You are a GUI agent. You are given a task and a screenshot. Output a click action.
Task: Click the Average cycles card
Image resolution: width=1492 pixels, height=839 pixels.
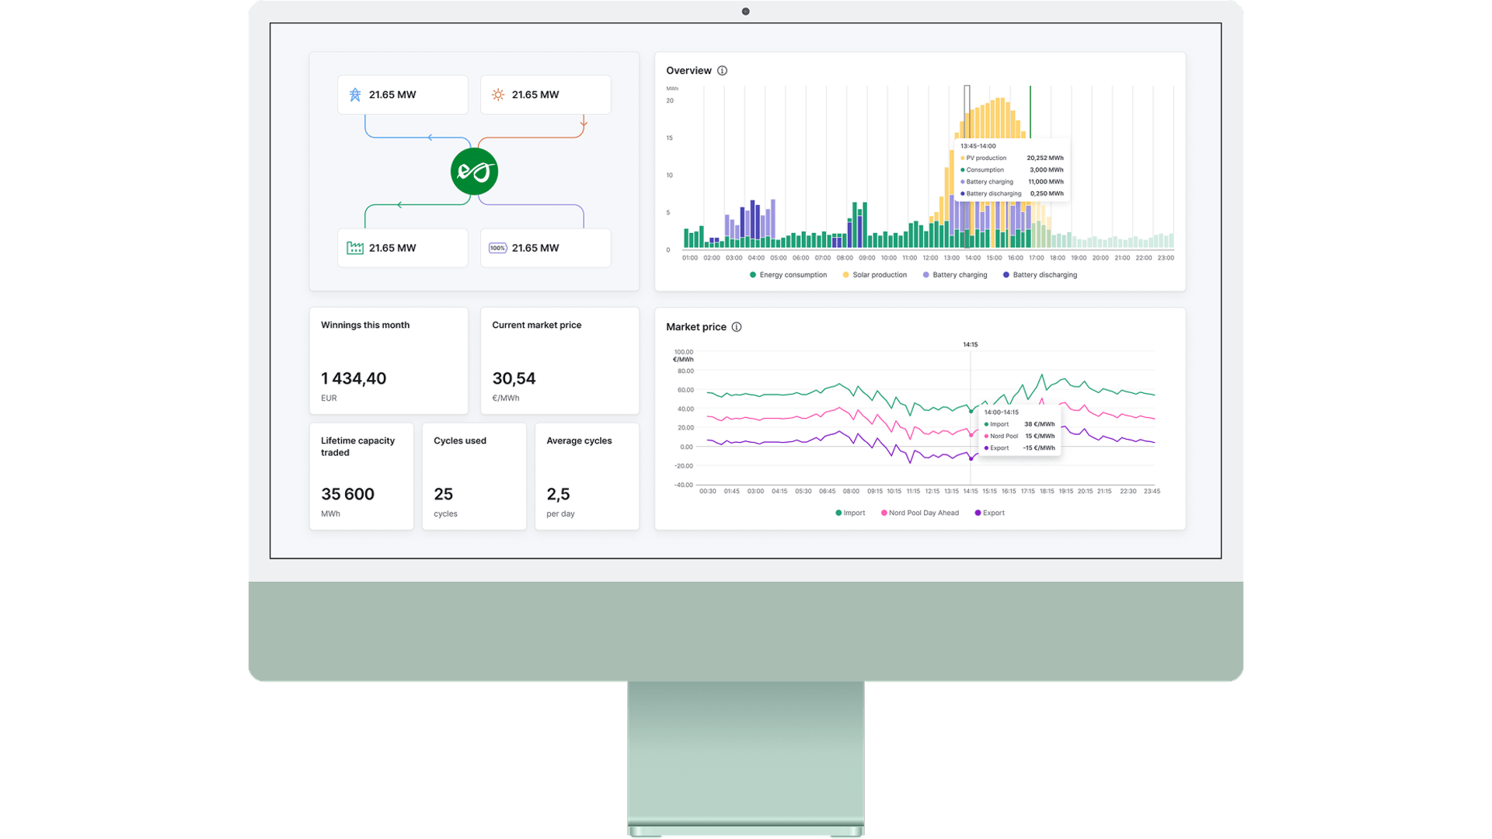(x=587, y=476)
